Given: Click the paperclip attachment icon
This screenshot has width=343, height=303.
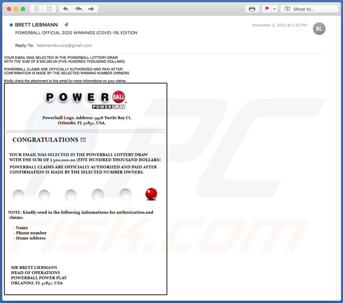Looking at the screenshot, I should point(66,25).
